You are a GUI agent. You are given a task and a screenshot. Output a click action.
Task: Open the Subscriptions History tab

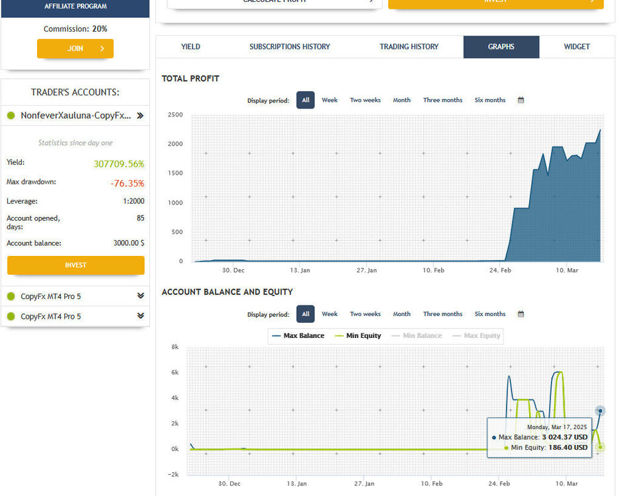click(290, 46)
